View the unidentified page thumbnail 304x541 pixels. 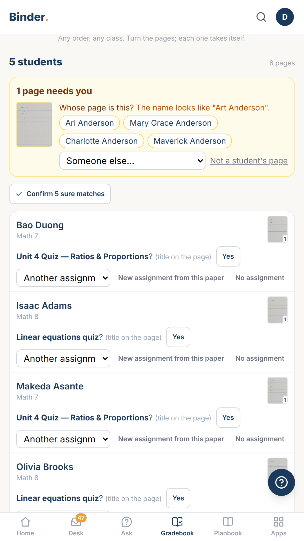click(34, 125)
